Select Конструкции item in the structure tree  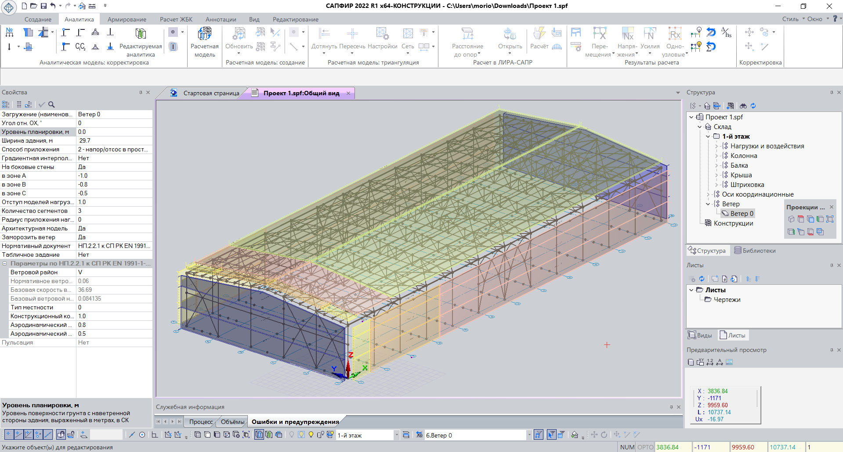tap(733, 223)
